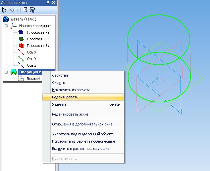Choose Указатель под выделенный объект
Image resolution: width=210 pixels, height=171 pixels.
tap(83, 134)
